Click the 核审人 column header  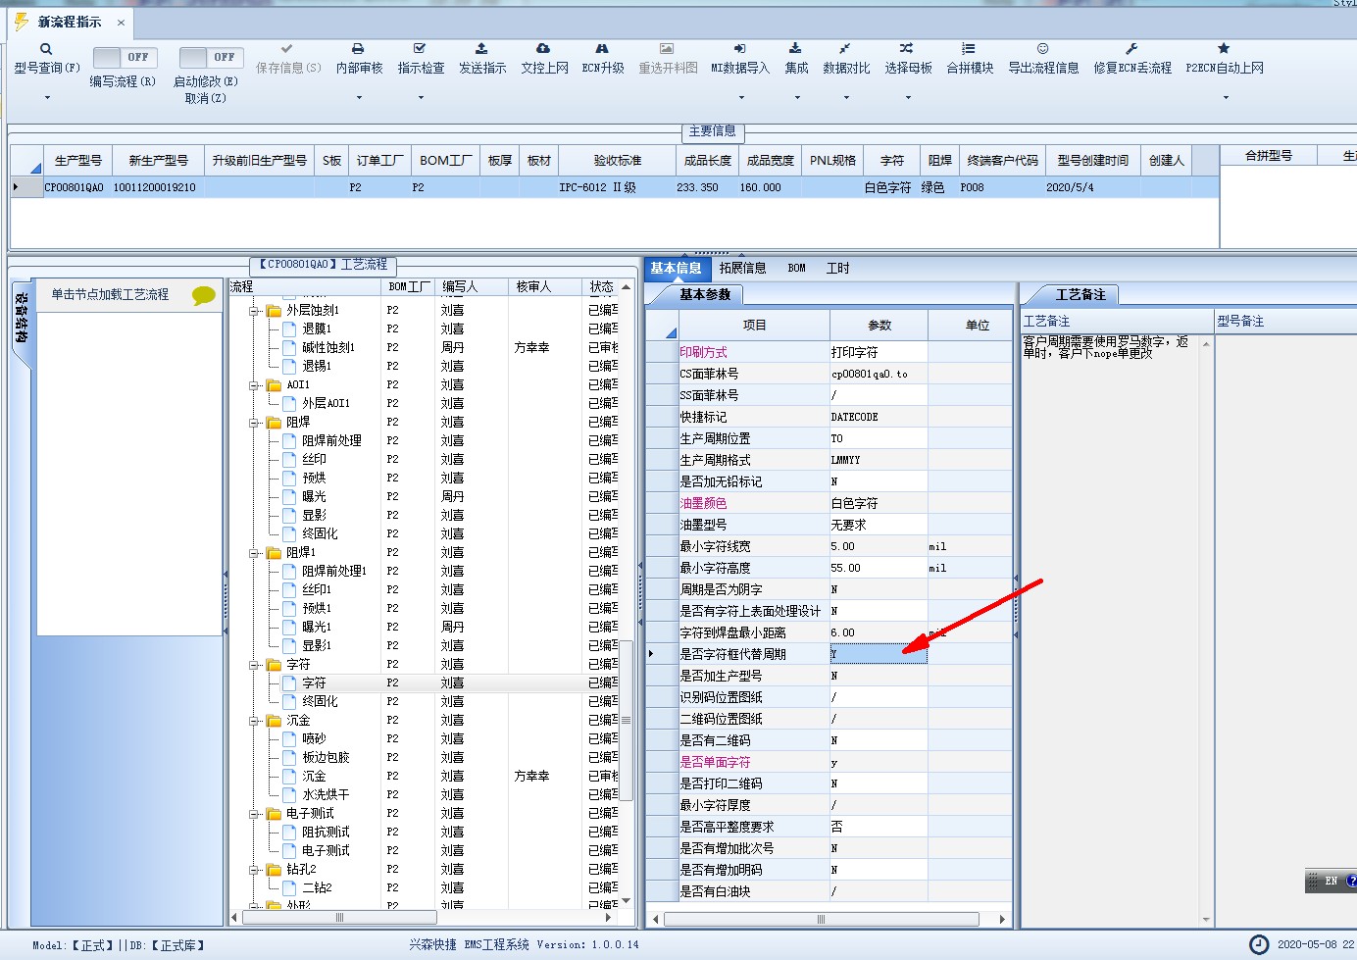(545, 286)
